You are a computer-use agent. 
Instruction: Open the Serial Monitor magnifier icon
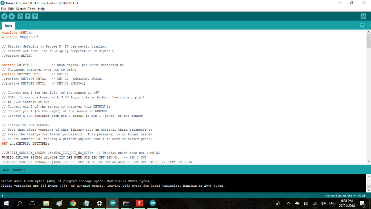[x=363, y=17]
